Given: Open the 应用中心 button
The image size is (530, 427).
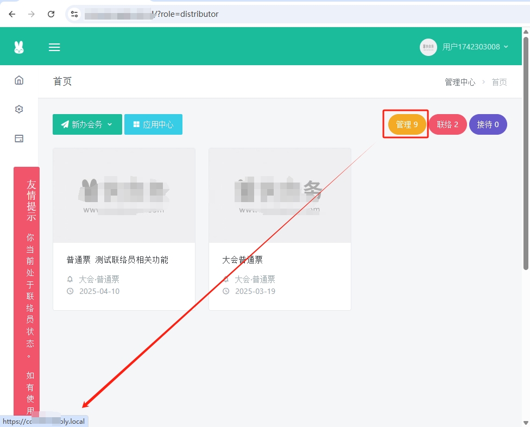Looking at the screenshot, I should coord(153,124).
